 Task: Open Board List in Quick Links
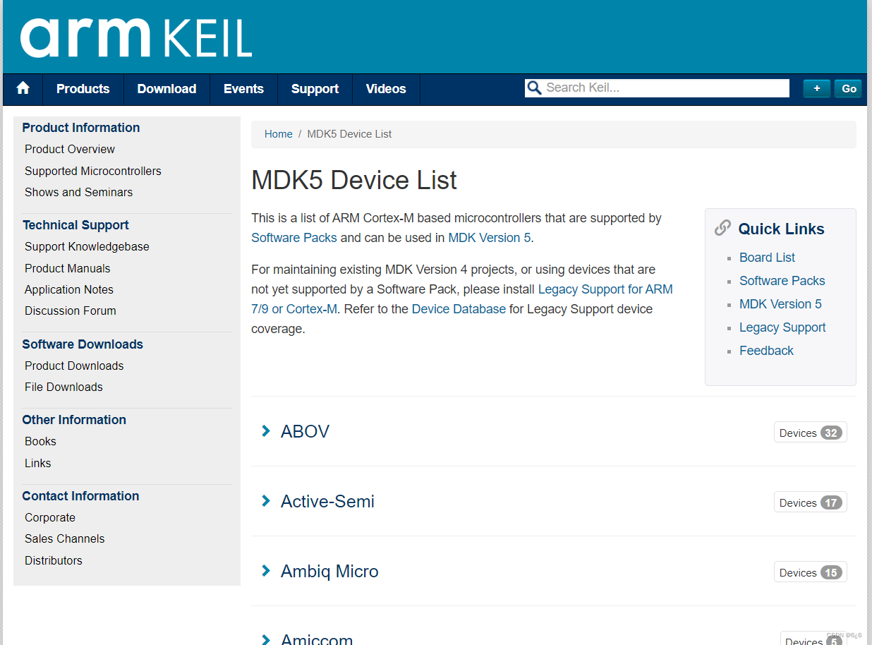[767, 258]
